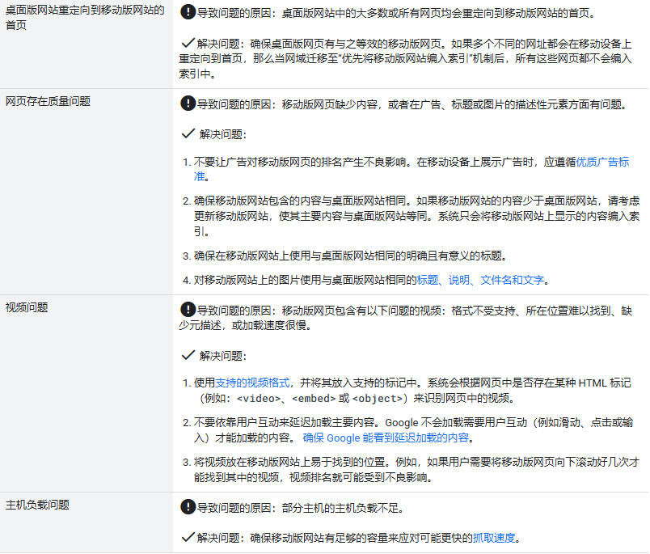Click the 网页存在质量问题 row heading
Viewport: 650px width, 554px height.
tap(49, 101)
